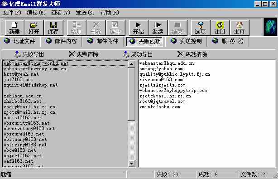Switch to the 邮件附件 tab
Screen dimensions: 278x179
103,41
